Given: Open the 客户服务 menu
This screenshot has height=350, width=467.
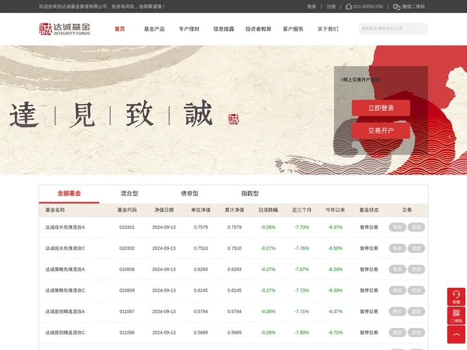Looking at the screenshot, I should (x=293, y=29).
